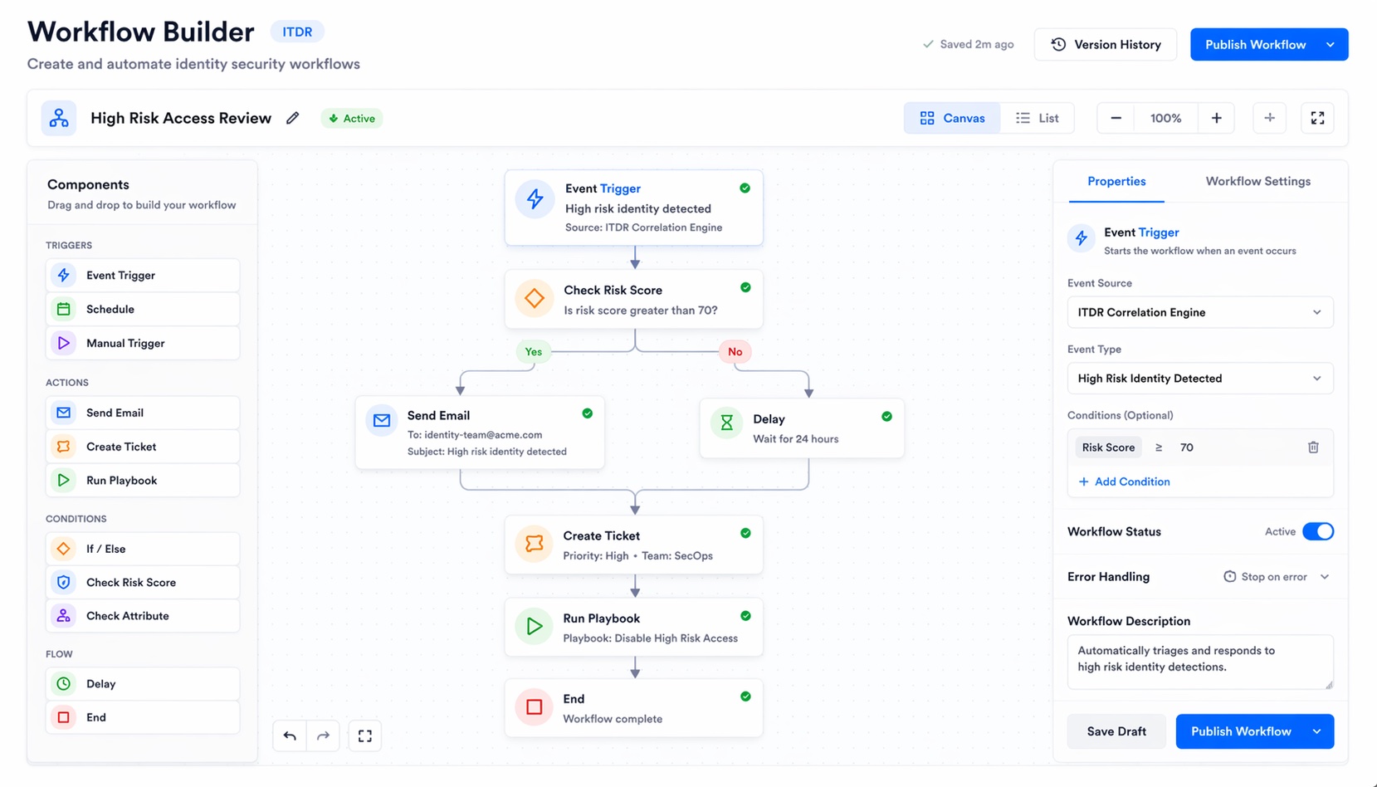Click the Active status badge
Viewport: 1377px width, 787px height.
[x=351, y=118]
